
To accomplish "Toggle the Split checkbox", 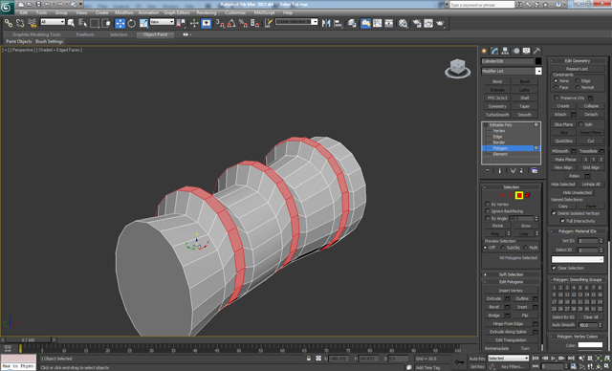I will coord(580,124).
